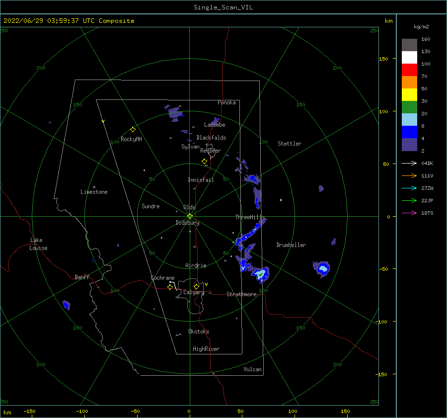This screenshot has width=447, height=418.
Task: Click the small echo southwest of Banff
Action: tap(66, 305)
